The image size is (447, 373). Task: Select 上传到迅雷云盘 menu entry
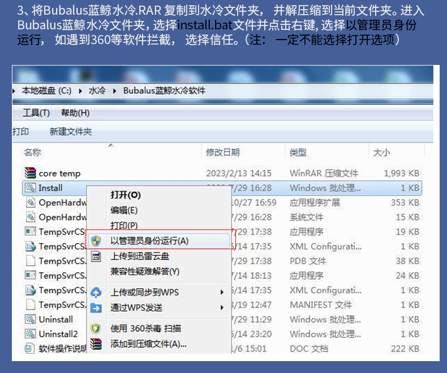click(140, 256)
